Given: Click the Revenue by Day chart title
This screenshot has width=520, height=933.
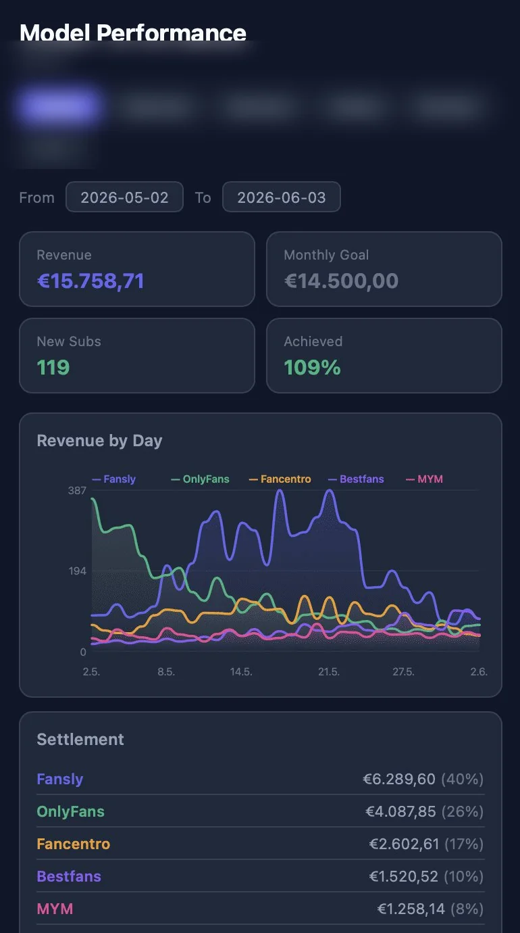Looking at the screenshot, I should [99, 441].
